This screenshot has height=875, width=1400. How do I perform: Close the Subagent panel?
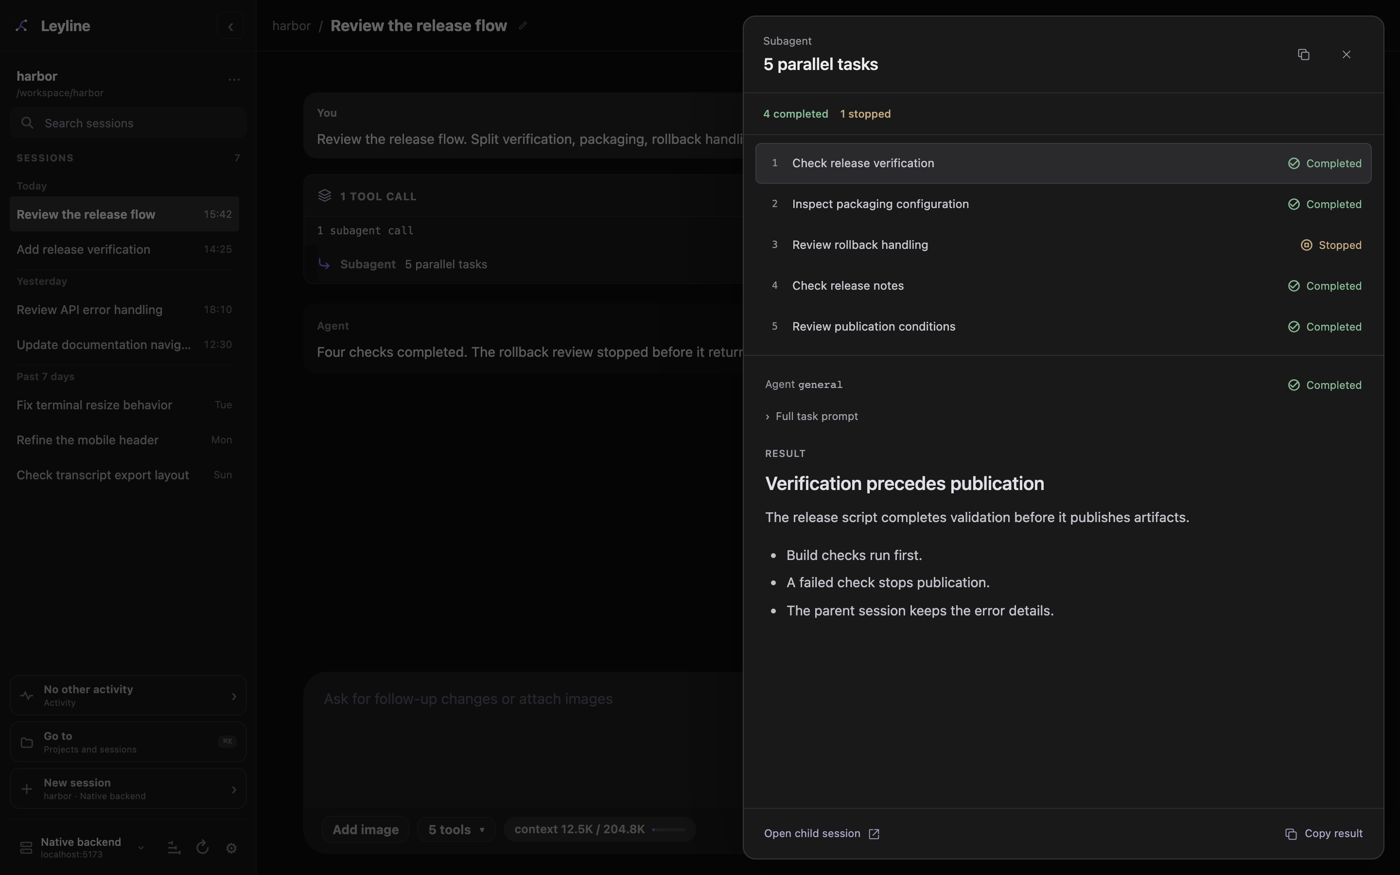[1346, 54]
